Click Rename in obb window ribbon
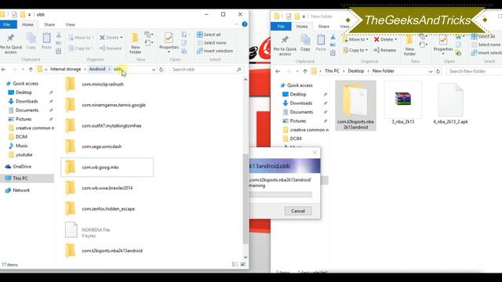This screenshot has height=282, width=502. coord(111,49)
